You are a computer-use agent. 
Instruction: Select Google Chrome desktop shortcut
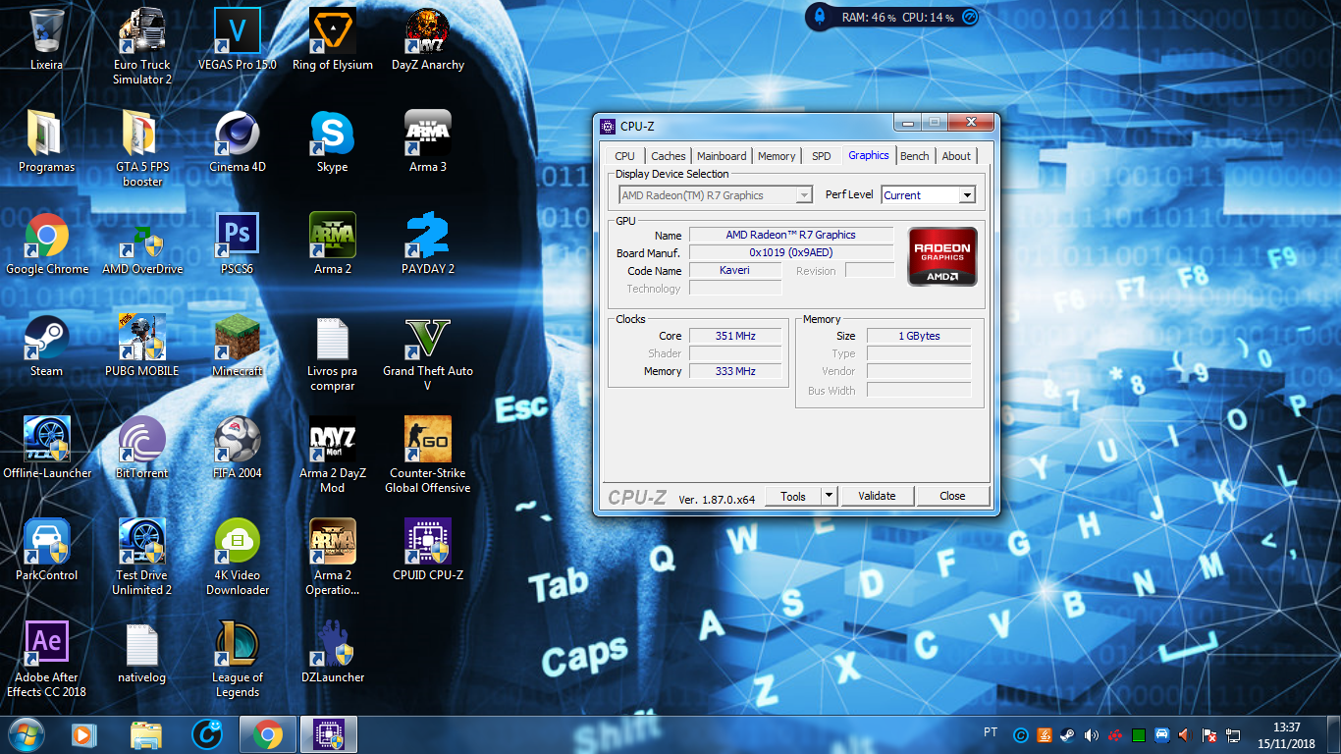(x=47, y=243)
